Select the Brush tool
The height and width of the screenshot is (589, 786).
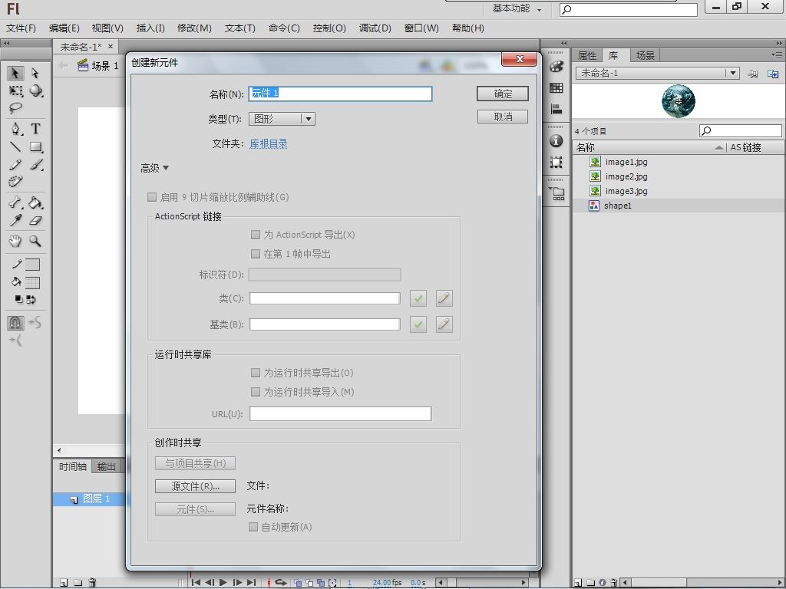tap(35, 164)
